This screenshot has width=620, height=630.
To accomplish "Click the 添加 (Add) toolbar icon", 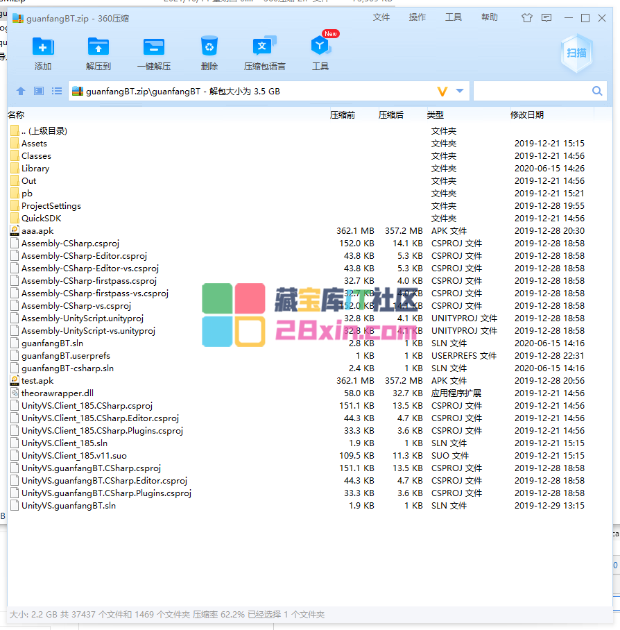I will coord(43,47).
